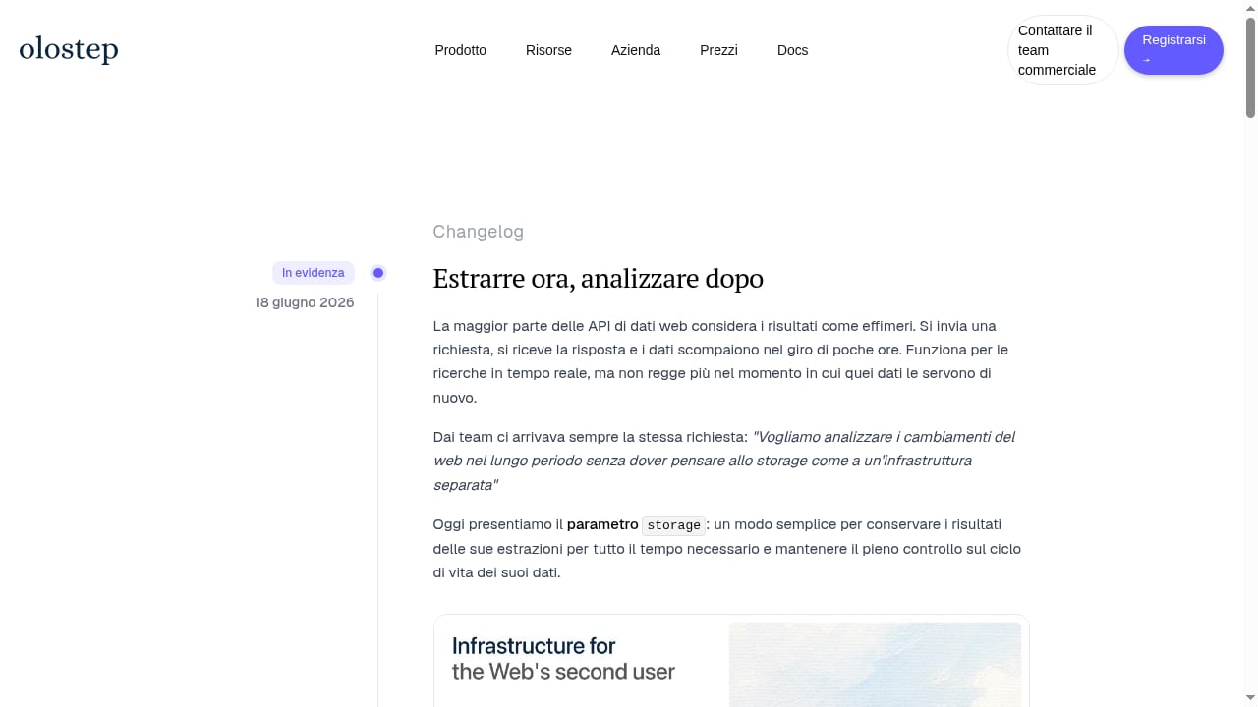The width and height of the screenshot is (1258, 707).
Task: Click Contattare il team commerciale button
Action: 1062,50
